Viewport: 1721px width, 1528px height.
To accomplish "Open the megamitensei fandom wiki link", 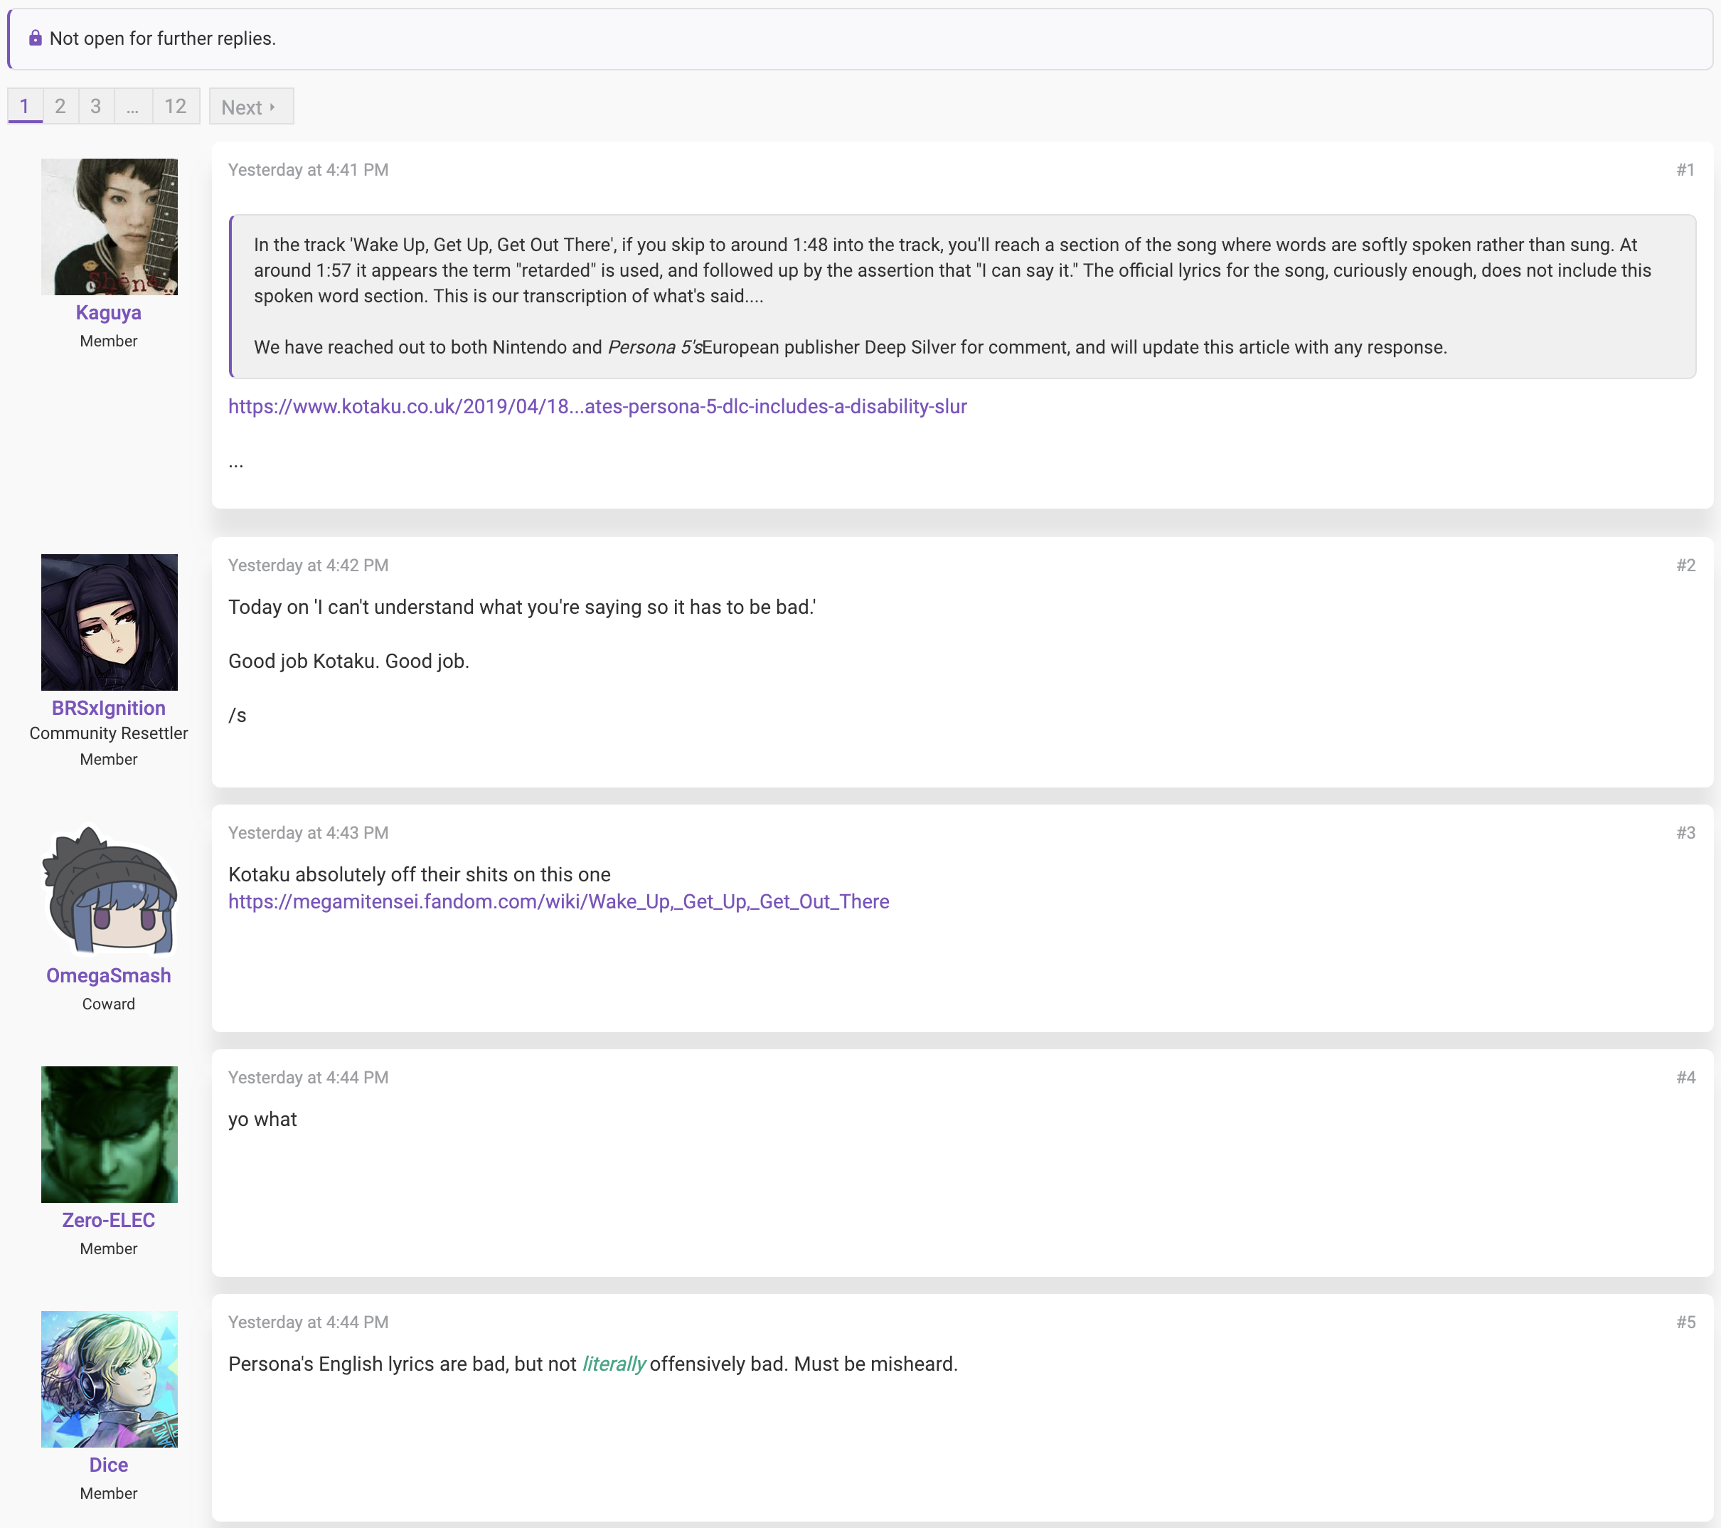I will pos(558,902).
